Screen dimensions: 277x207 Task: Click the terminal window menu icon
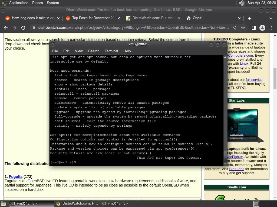(53, 44)
